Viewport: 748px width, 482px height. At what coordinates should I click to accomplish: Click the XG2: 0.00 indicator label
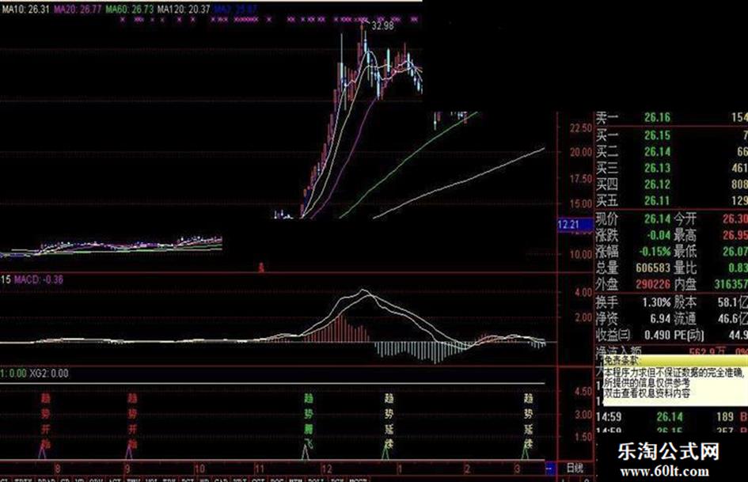(x=49, y=374)
